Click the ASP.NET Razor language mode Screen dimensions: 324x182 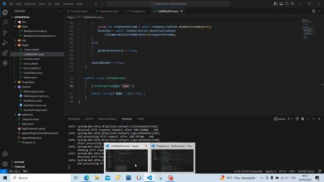point(306,171)
